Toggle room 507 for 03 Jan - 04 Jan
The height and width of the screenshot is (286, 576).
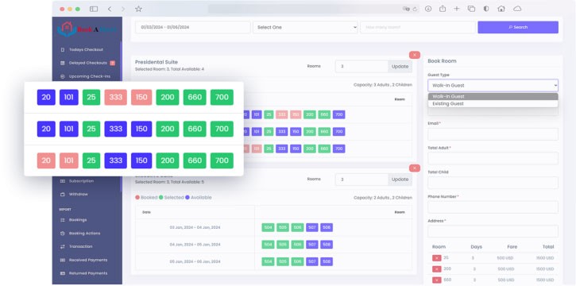(312, 228)
